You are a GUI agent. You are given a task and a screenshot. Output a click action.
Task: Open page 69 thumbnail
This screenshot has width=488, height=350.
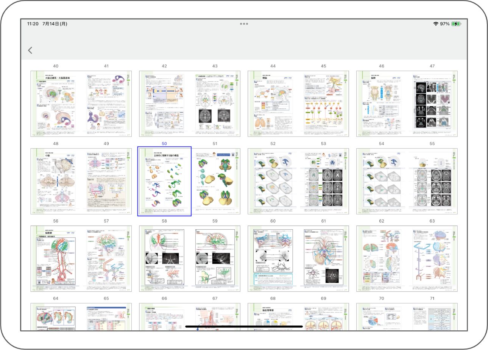[x=324, y=317]
